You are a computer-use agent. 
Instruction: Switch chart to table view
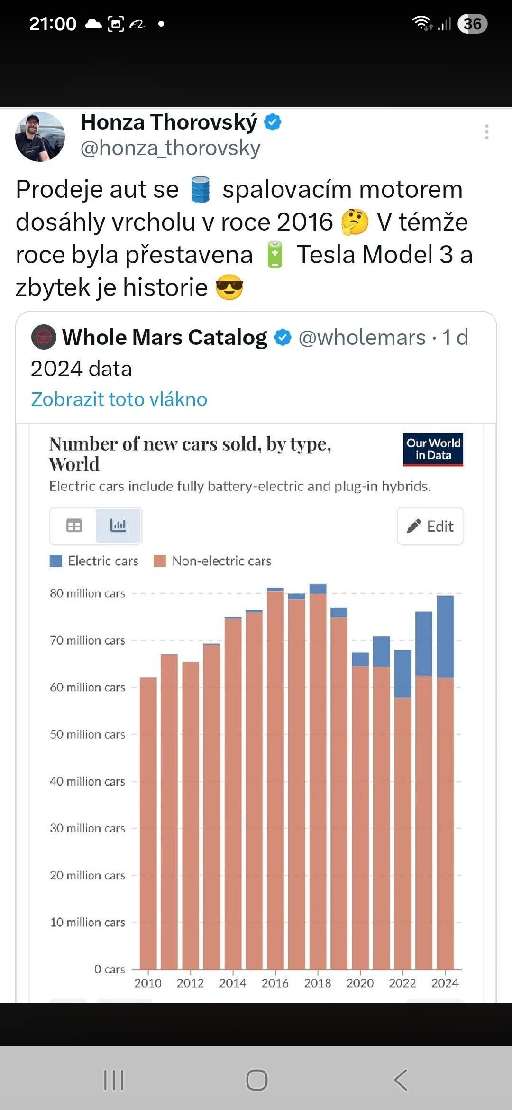[73, 526]
